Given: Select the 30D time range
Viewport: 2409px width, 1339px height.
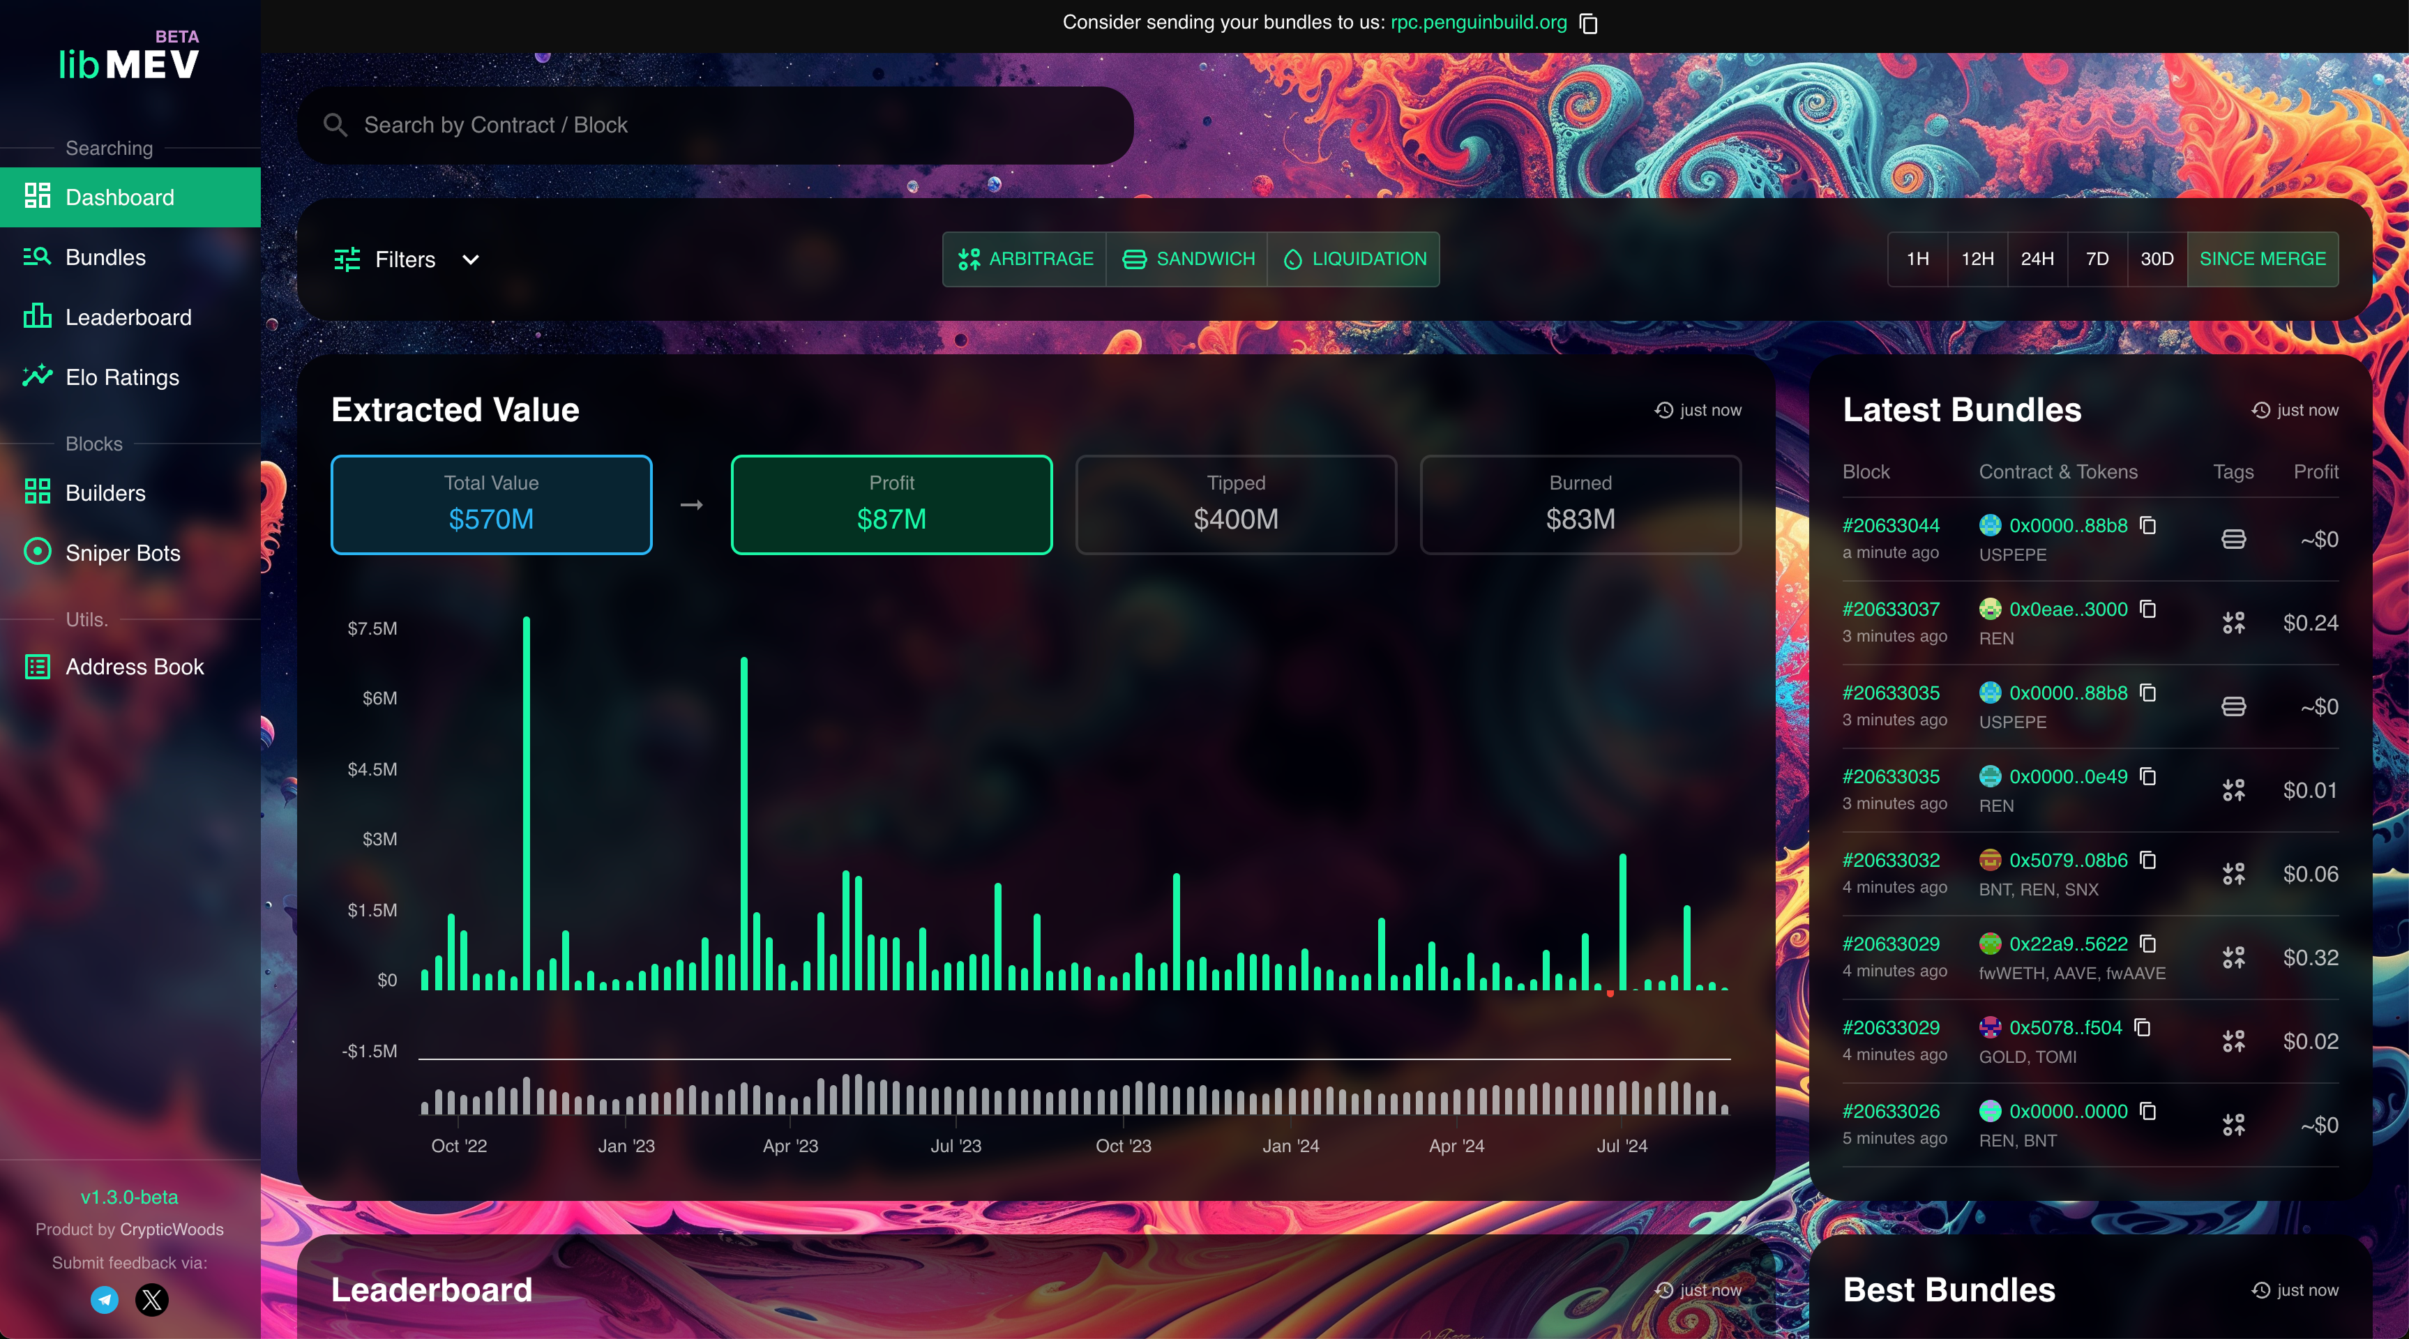Looking at the screenshot, I should [2157, 259].
